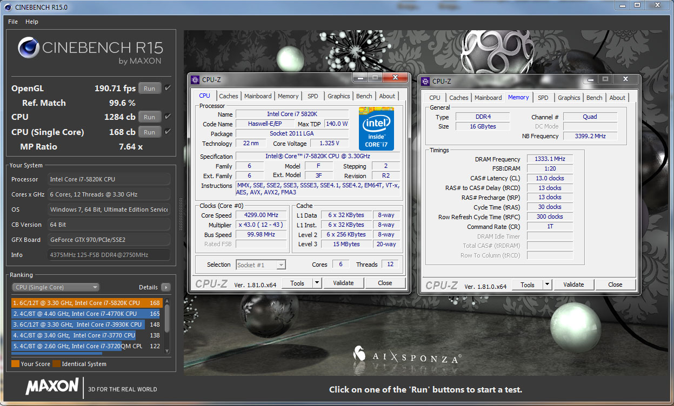Click the MAXON logo at bottom left
The width and height of the screenshot is (674, 406).
pos(52,387)
